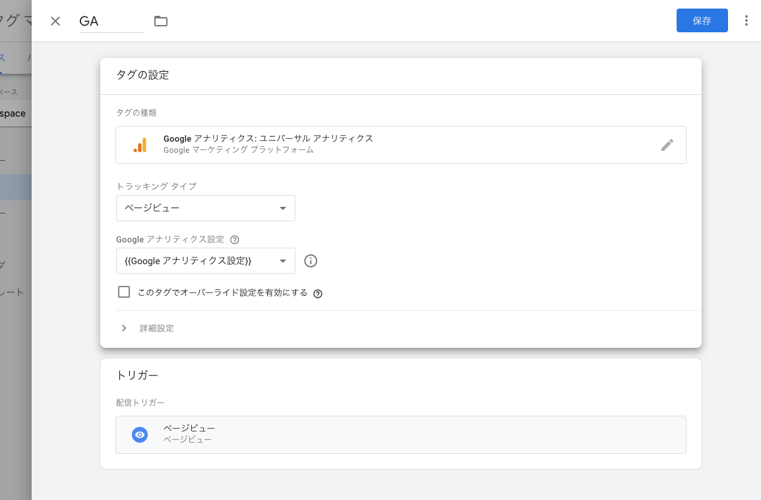Viewport: 761px width, 500px height.
Task: Enable the override settings checkbox
Action: (124, 292)
